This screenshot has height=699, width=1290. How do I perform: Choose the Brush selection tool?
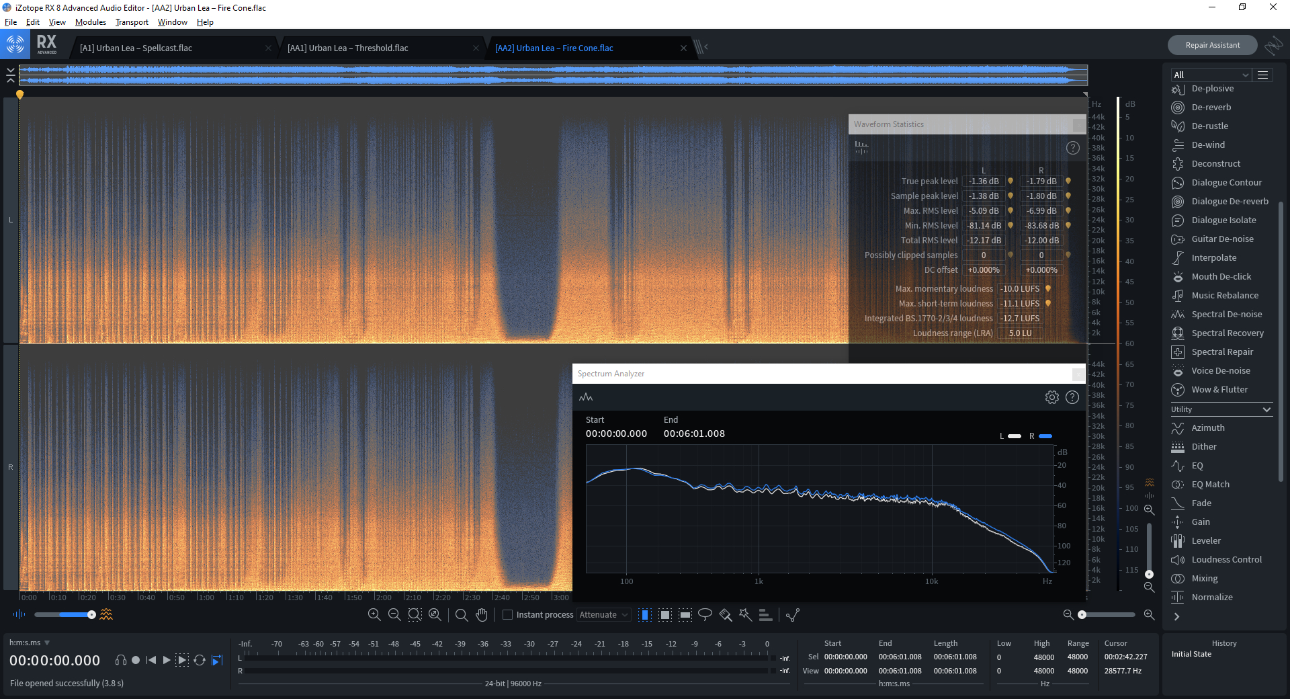coord(725,614)
